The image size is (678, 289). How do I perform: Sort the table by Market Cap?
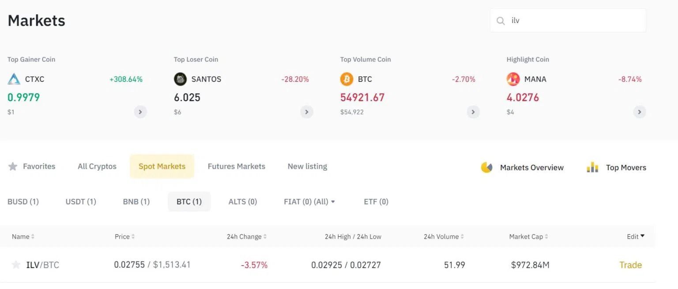[546, 237]
